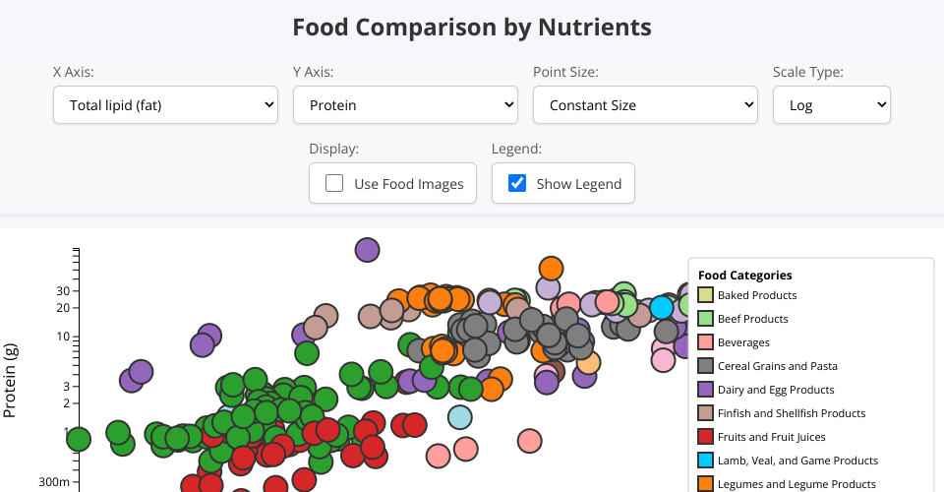Select the Fruits and Fruit Juices swatch
Image resolution: width=944 pixels, height=492 pixels.
tap(705, 437)
